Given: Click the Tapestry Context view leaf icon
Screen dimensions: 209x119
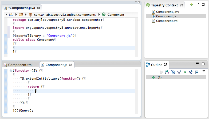Looking at the screenshot, I should click(x=148, y=5).
